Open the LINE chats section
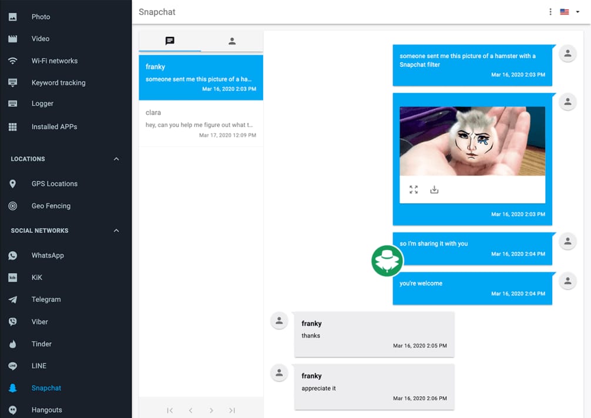Screen dimensions: 591x418 (x=39, y=365)
